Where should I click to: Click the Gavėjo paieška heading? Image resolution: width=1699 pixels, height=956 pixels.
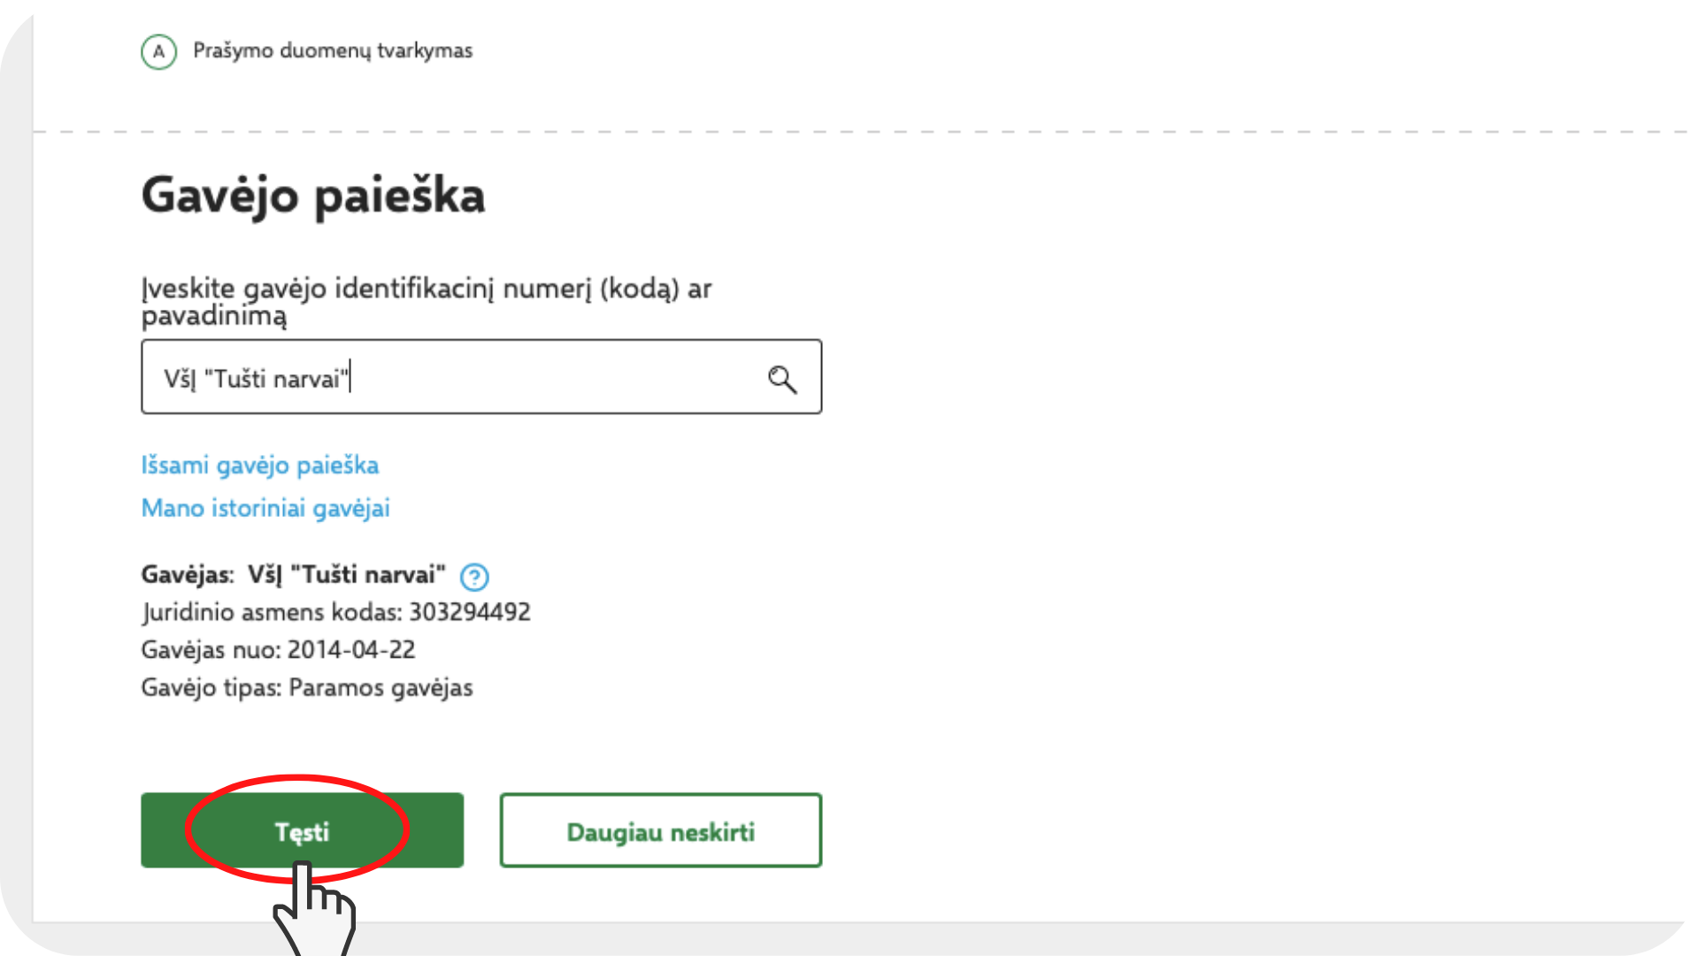click(313, 195)
